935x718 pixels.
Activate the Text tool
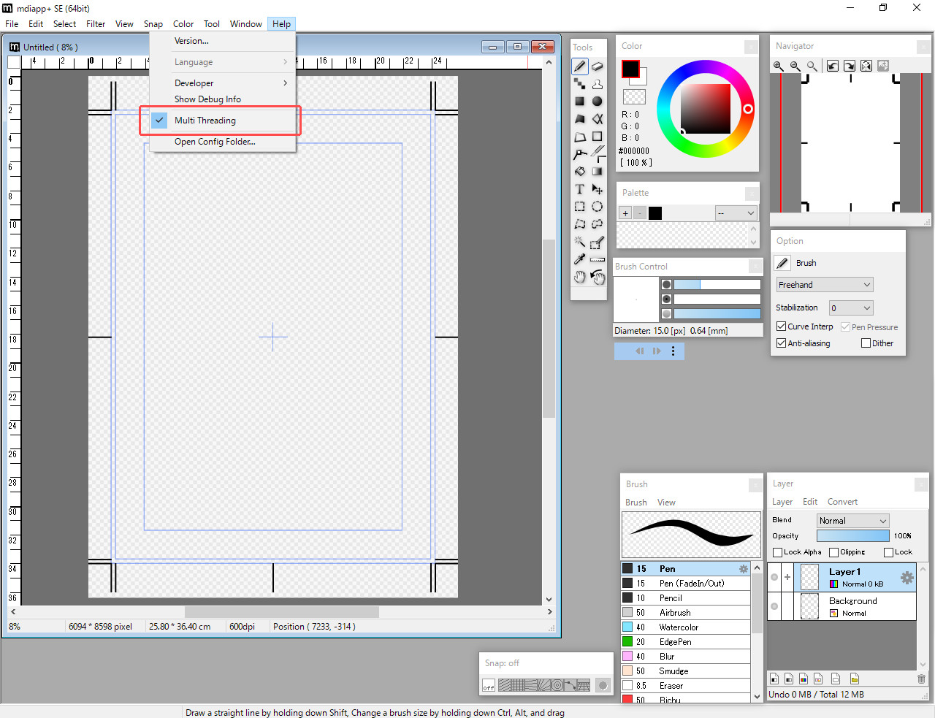click(x=579, y=188)
